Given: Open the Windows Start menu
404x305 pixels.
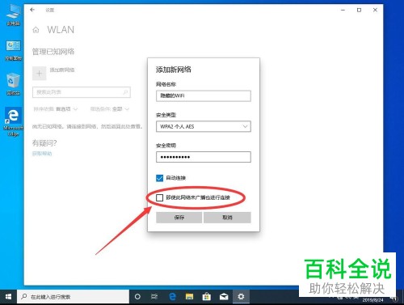Looking at the screenshot, I should 8,297.
